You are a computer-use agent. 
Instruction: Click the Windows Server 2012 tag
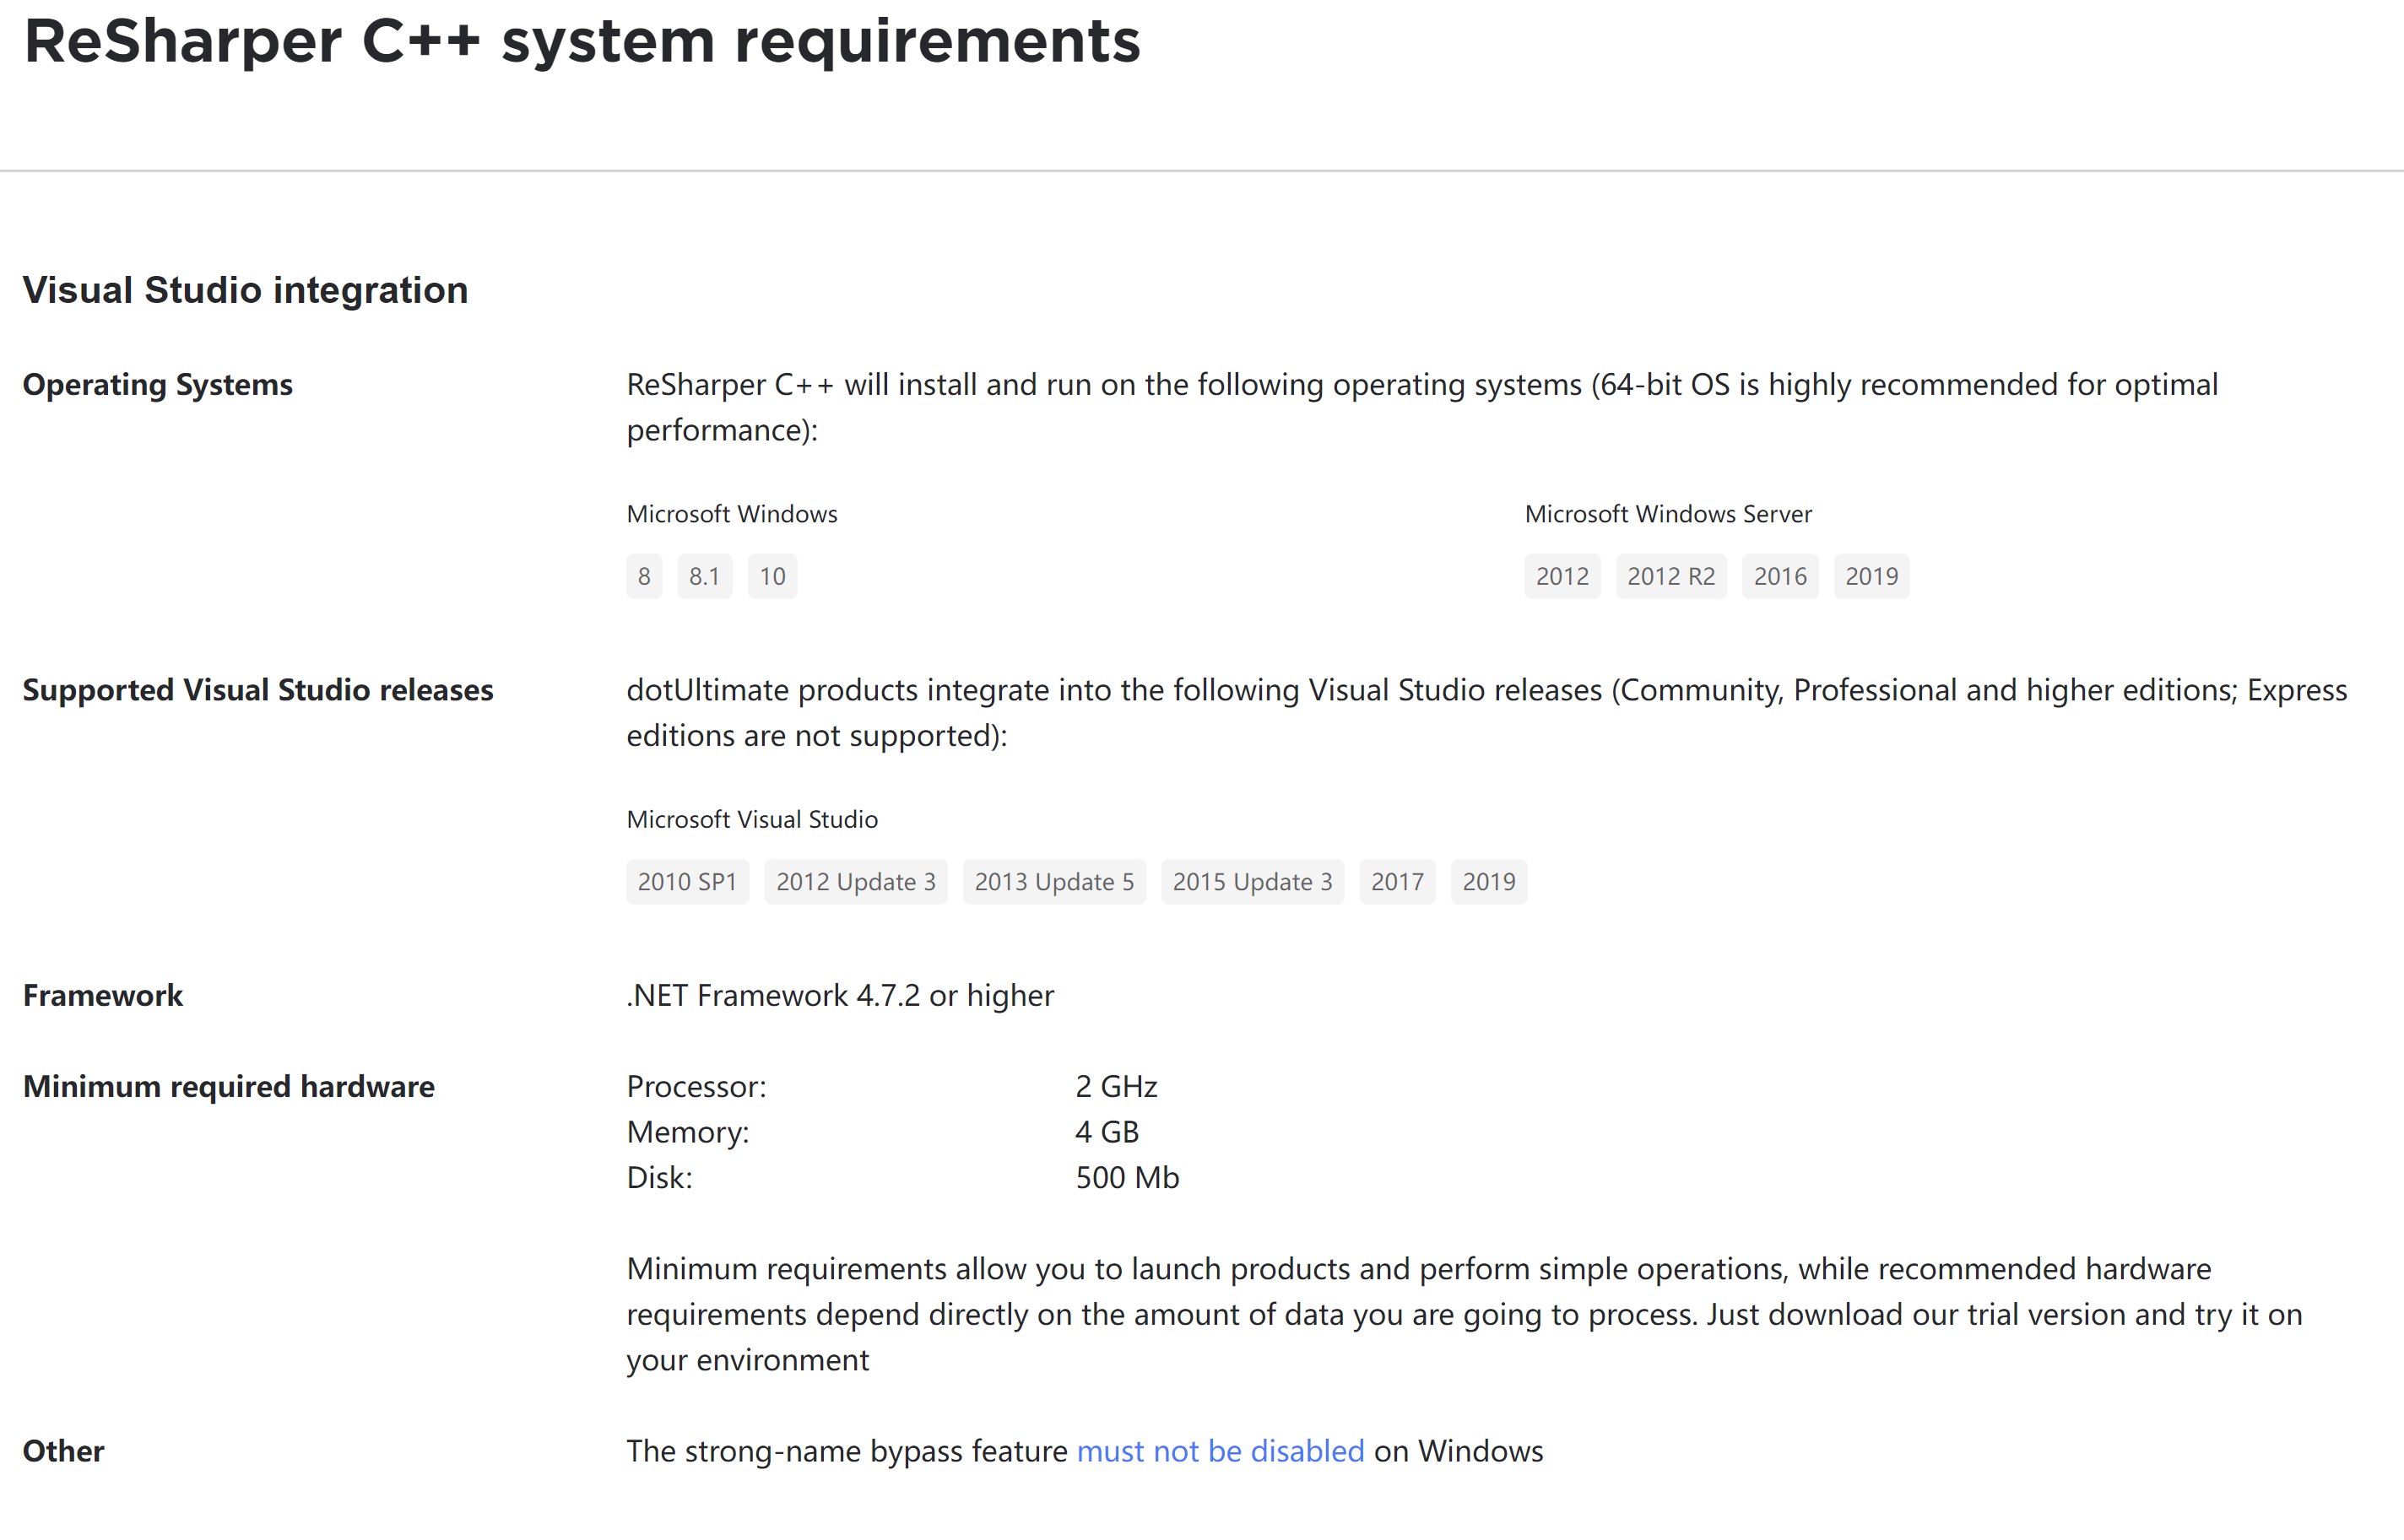1562,576
